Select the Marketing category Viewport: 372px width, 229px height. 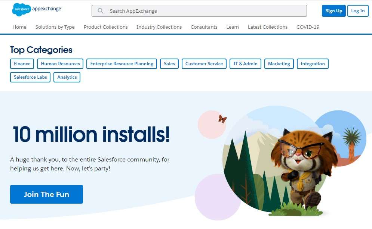279,64
